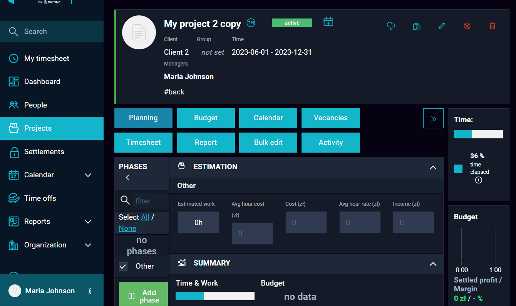The height and width of the screenshot is (306, 516).
Task: Open the Timesheet tab
Action: pos(143,143)
